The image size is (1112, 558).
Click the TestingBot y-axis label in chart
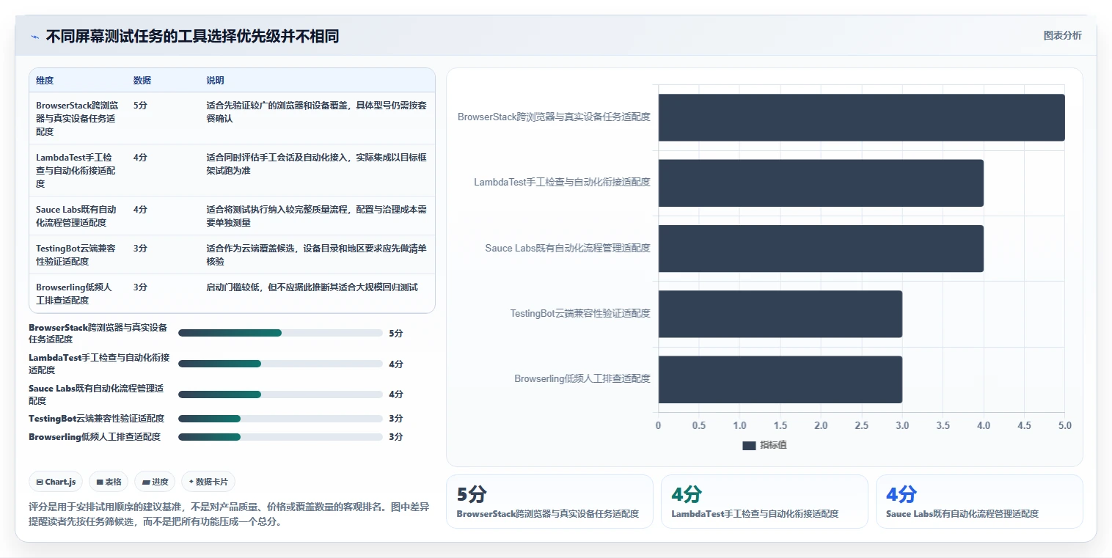[x=580, y=314]
